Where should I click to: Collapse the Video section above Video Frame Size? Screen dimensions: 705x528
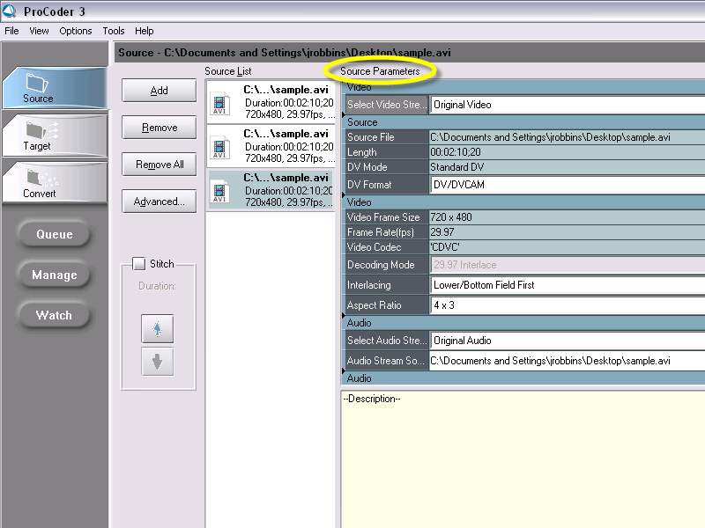click(x=523, y=202)
